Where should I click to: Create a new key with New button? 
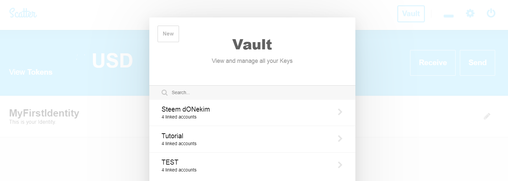coord(168,34)
